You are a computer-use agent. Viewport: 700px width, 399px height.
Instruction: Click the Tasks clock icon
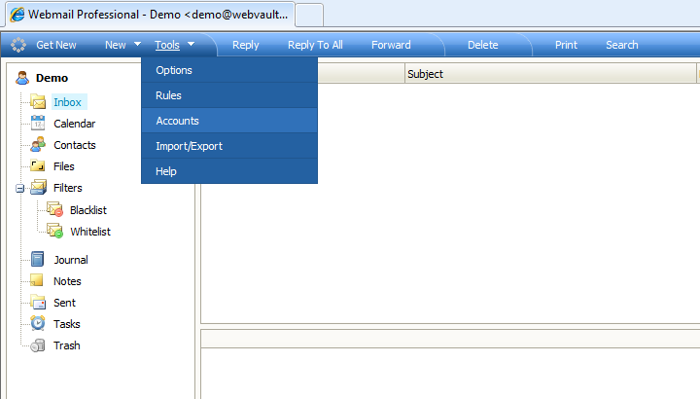tap(38, 324)
